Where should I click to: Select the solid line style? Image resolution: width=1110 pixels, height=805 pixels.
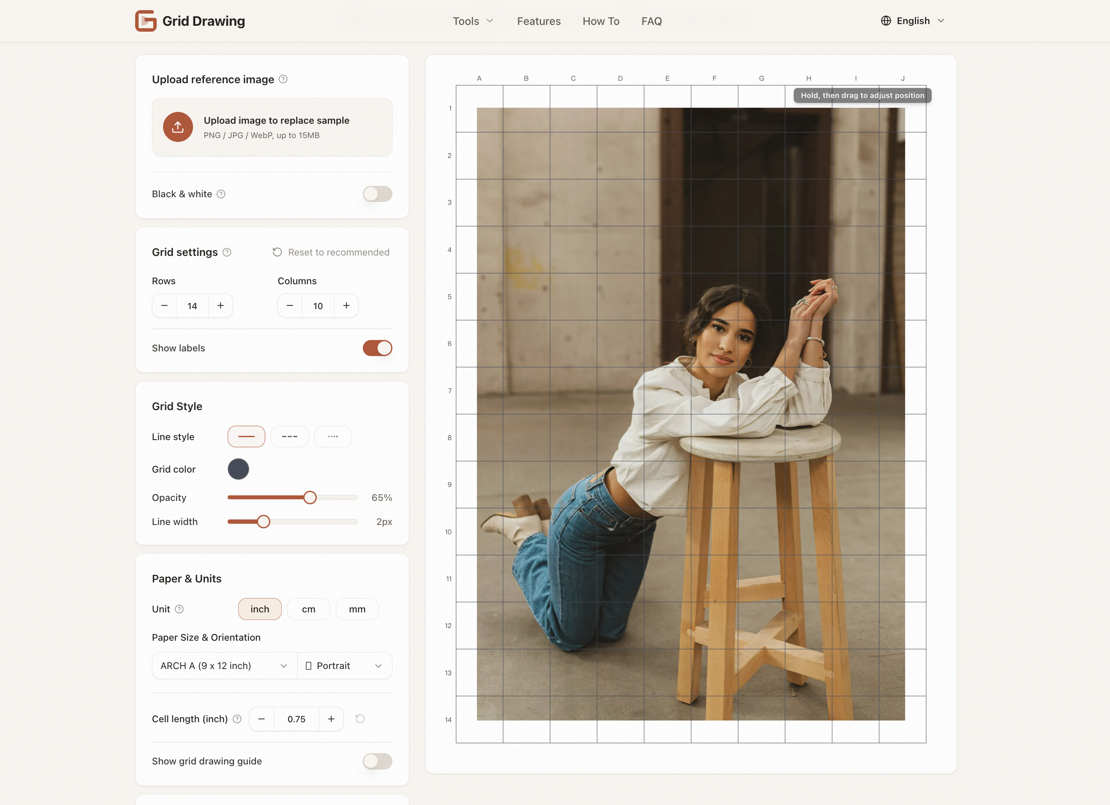[x=246, y=436]
